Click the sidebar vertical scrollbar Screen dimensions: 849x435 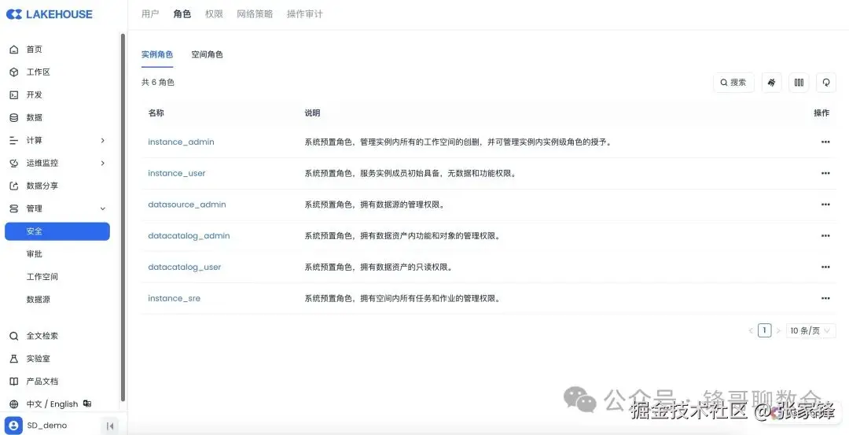click(123, 216)
